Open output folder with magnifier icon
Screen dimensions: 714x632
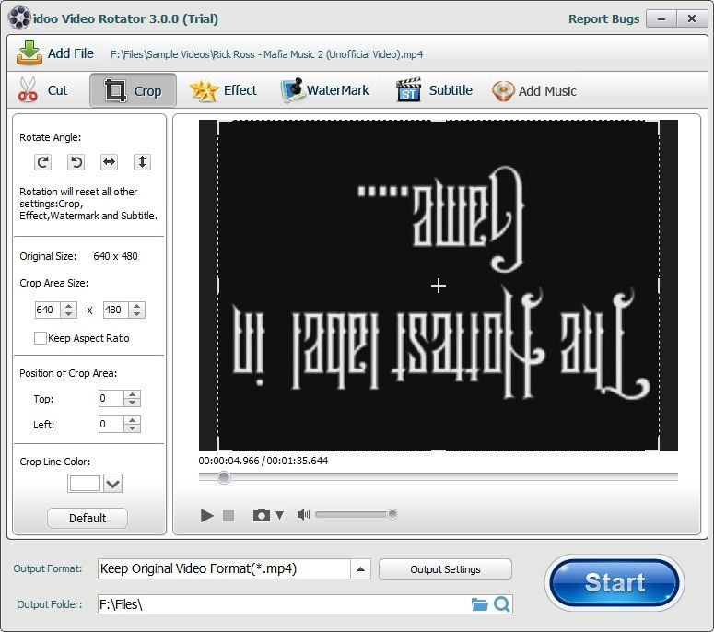click(502, 604)
